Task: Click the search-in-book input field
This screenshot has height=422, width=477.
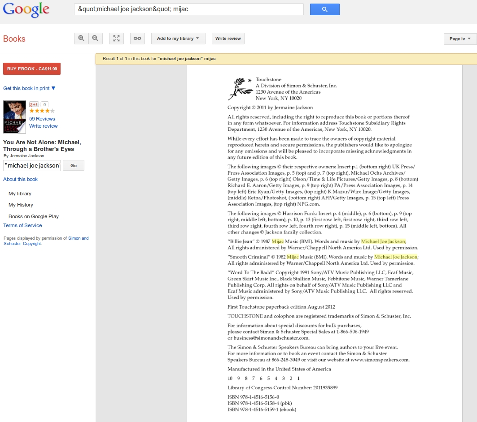Action: [x=32, y=165]
